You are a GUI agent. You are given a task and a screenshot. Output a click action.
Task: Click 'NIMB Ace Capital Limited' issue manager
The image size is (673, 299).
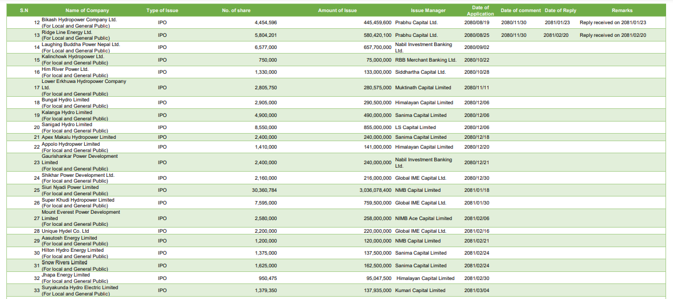(424, 218)
